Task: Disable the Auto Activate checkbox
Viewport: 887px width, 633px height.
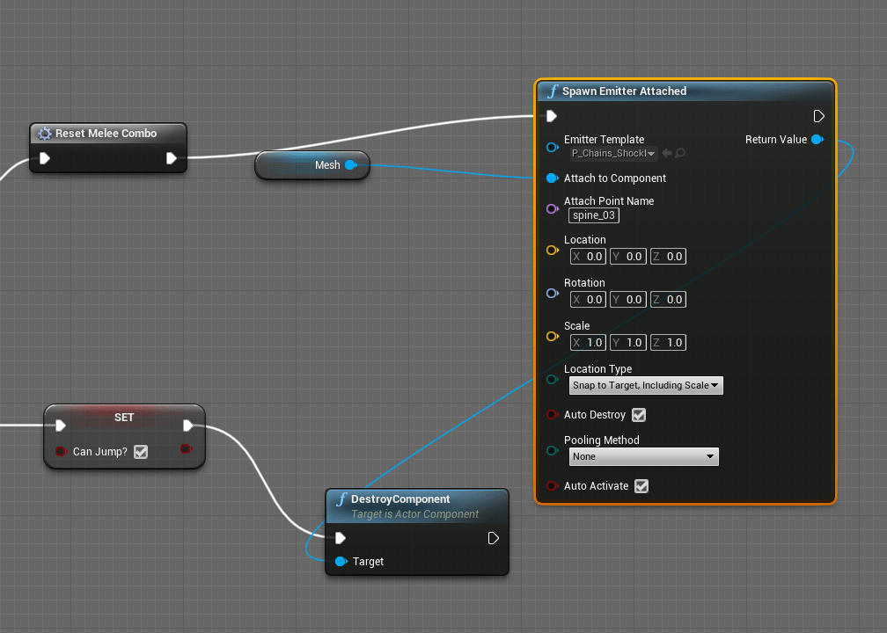Action: [641, 486]
